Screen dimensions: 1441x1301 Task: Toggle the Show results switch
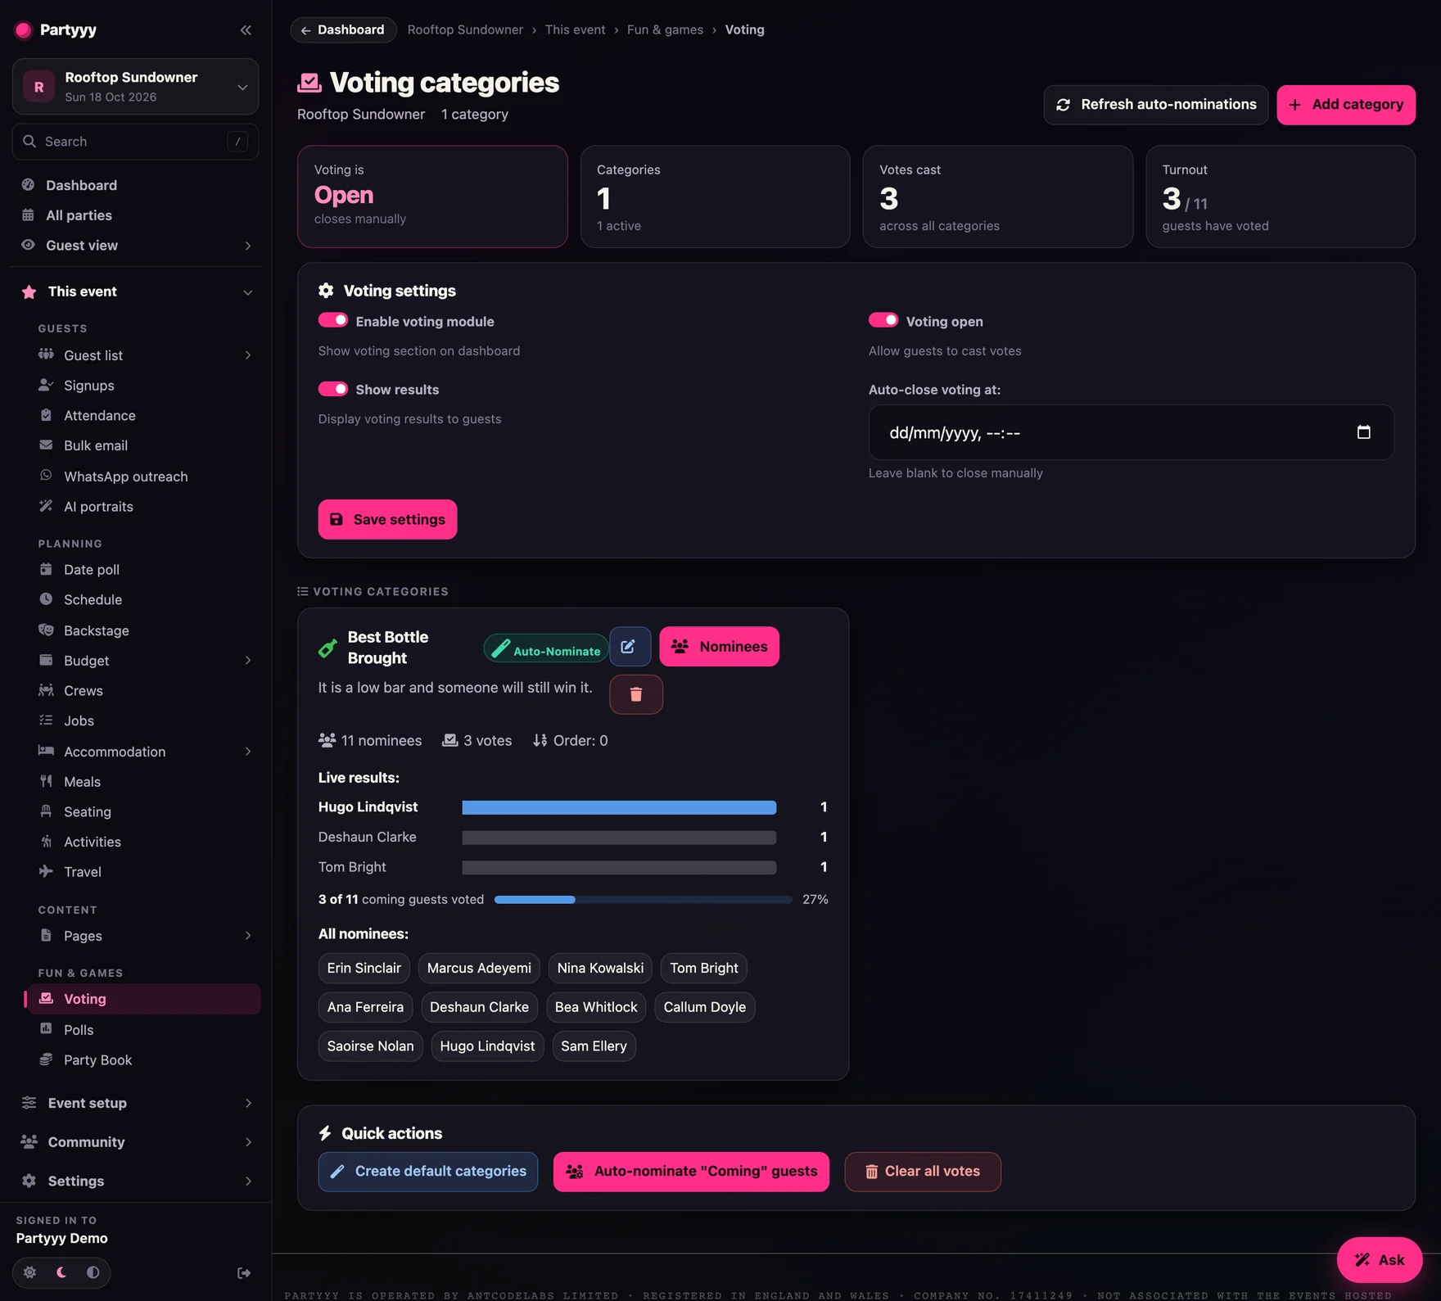point(333,389)
